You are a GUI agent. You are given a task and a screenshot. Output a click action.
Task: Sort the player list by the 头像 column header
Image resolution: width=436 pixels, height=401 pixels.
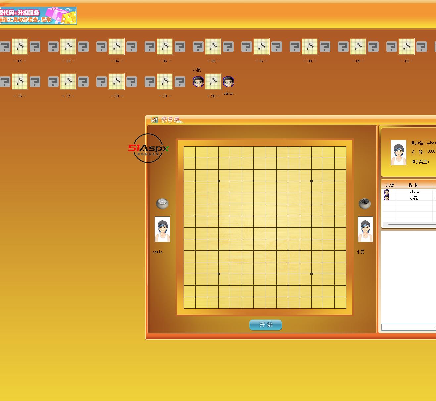(390, 185)
